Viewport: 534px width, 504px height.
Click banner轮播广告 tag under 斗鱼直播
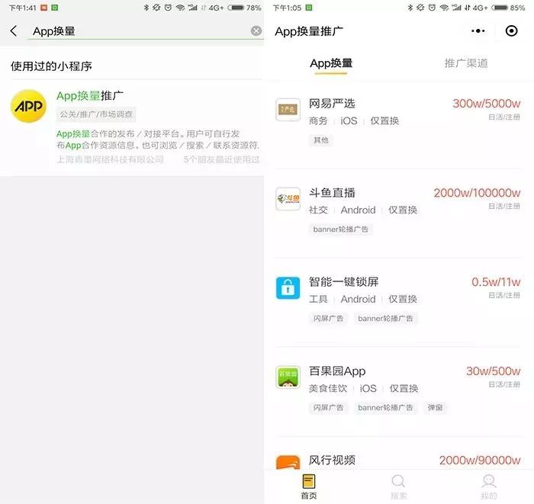pos(340,230)
